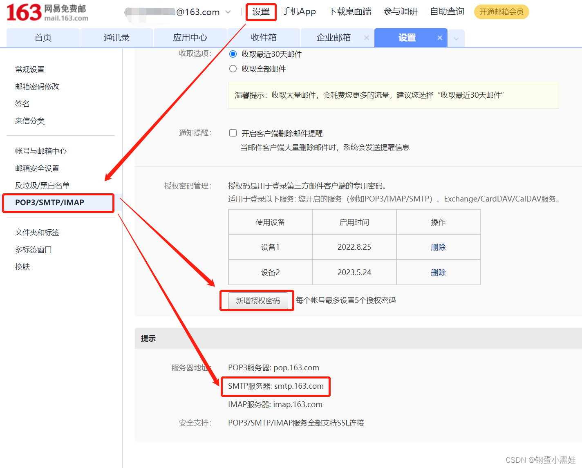Open 邮箱密码修改 in the sidebar
The image size is (582, 468).
(x=37, y=87)
